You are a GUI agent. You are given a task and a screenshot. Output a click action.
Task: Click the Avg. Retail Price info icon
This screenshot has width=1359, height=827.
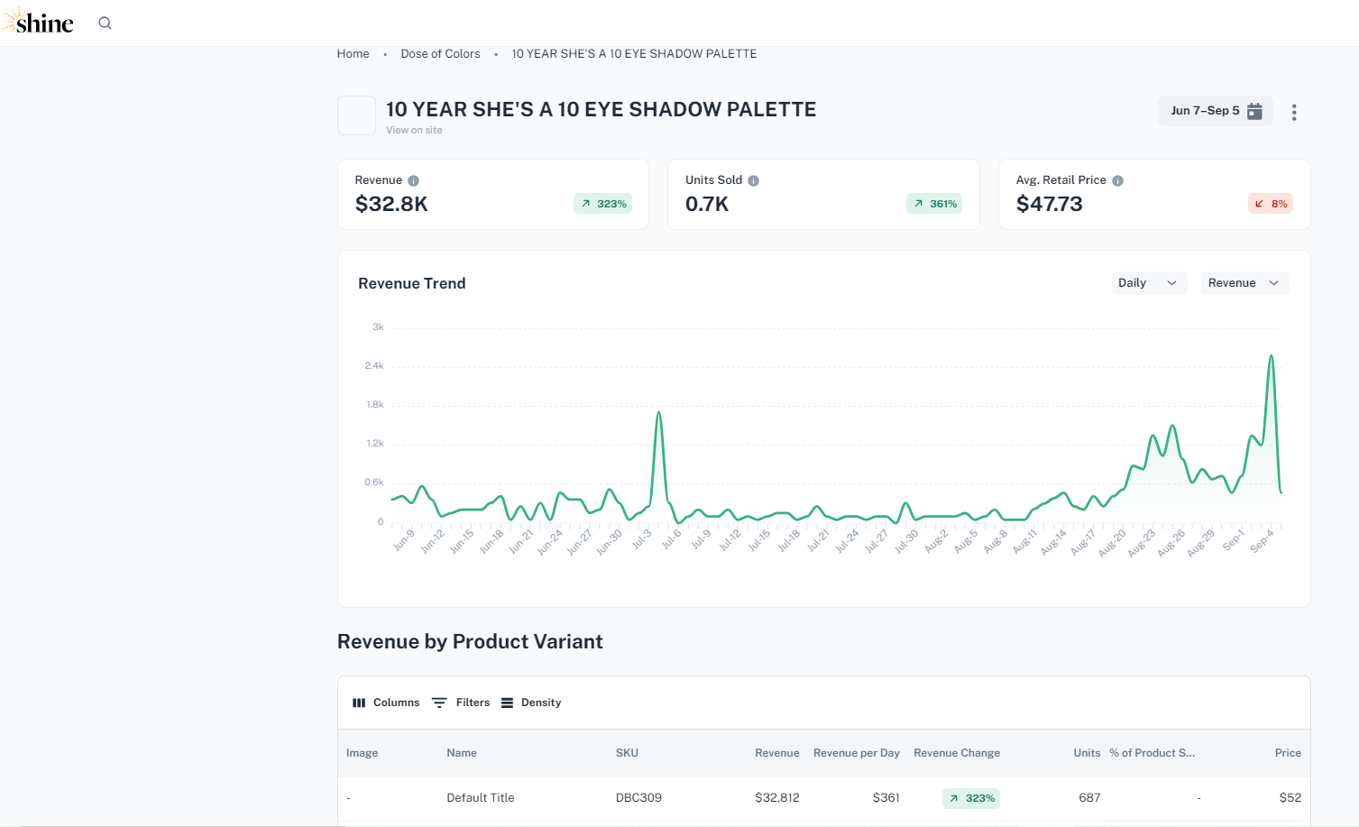pyautogui.click(x=1117, y=180)
